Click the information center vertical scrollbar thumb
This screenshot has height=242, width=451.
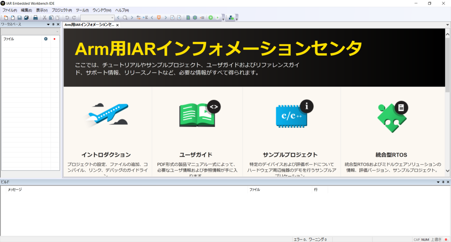coord(448,65)
